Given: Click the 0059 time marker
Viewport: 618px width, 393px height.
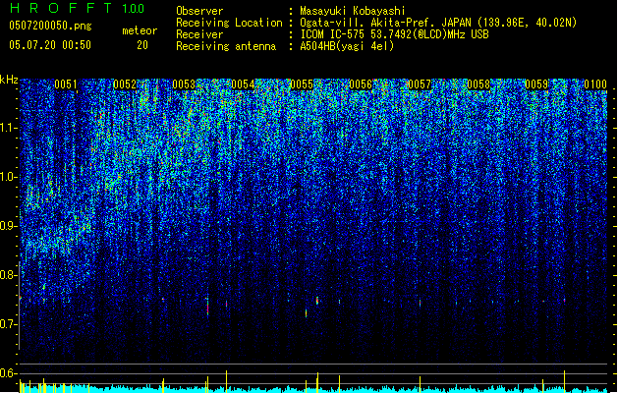Looking at the screenshot, I should [536, 84].
